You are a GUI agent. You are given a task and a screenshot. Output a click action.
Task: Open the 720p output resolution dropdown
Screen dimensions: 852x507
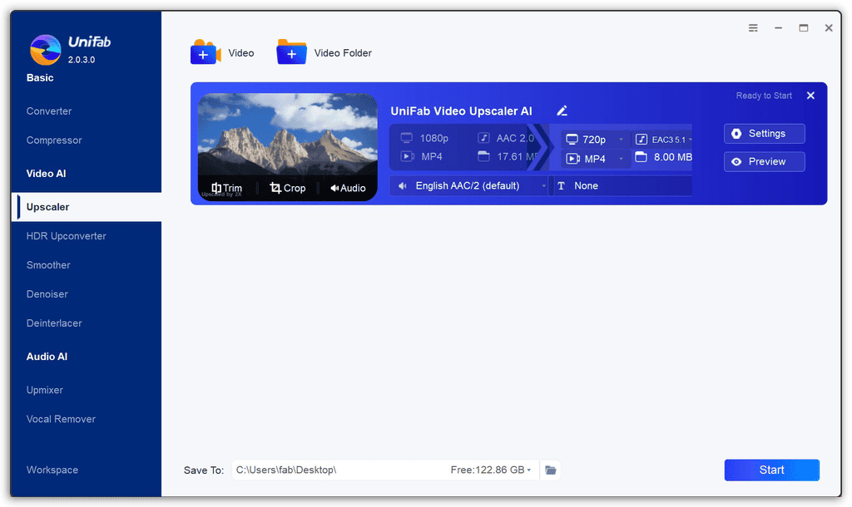[595, 140]
